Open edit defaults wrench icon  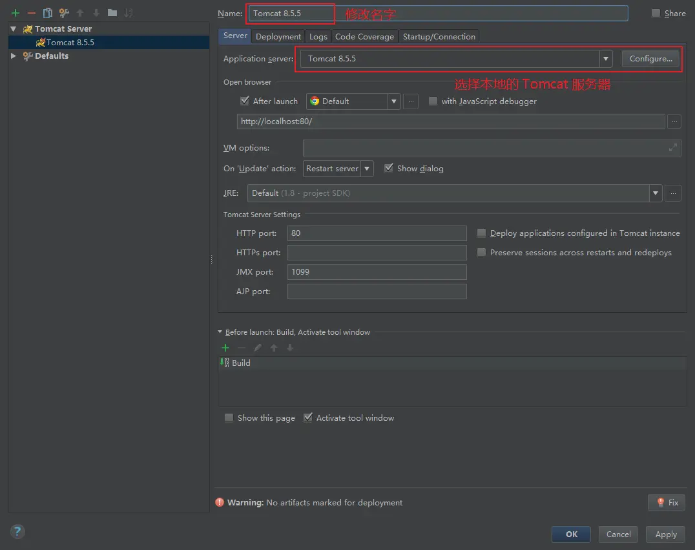click(64, 13)
